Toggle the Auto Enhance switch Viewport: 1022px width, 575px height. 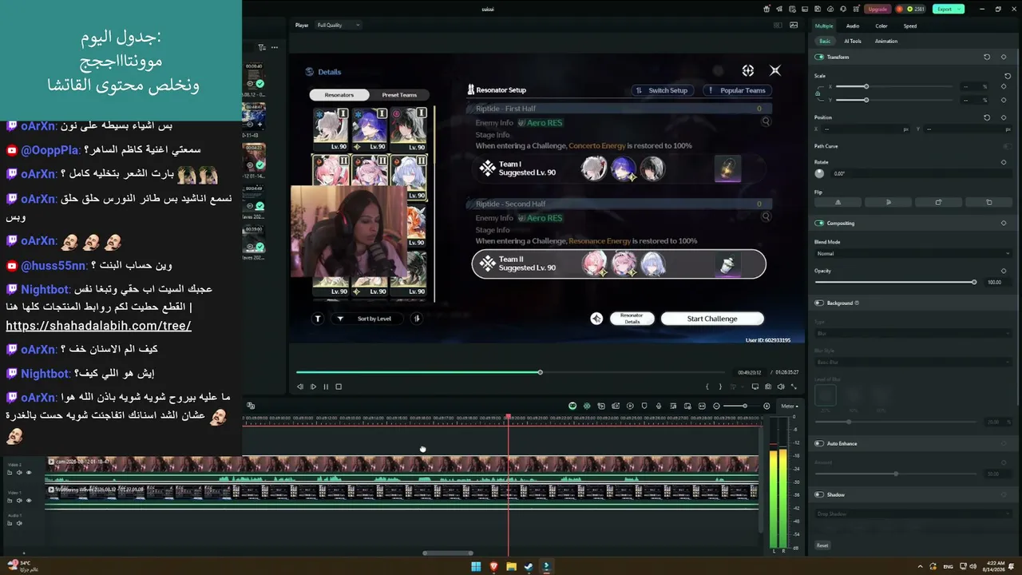[x=819, y=443]
